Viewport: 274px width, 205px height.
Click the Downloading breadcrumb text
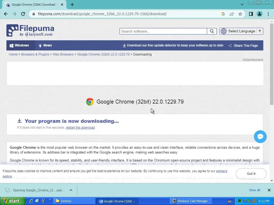coord(142,54)
